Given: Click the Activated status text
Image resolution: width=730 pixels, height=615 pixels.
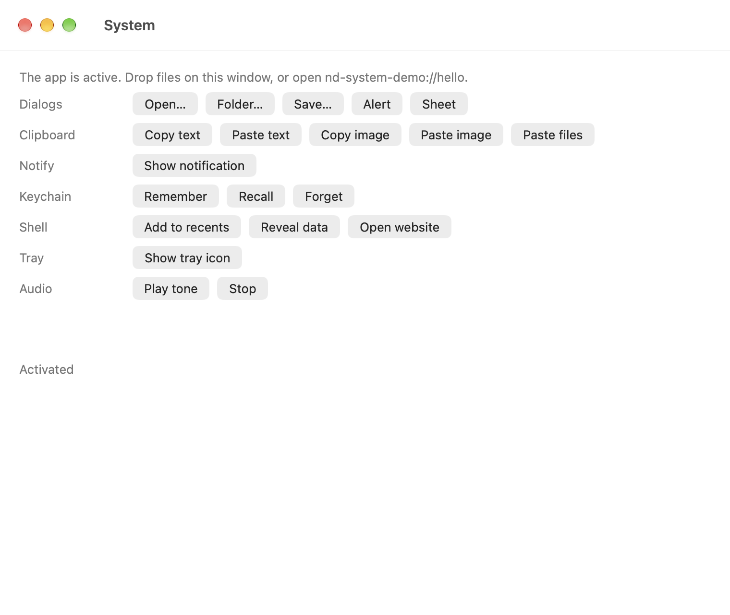Looking at the screenshot, I should (47, 369).
